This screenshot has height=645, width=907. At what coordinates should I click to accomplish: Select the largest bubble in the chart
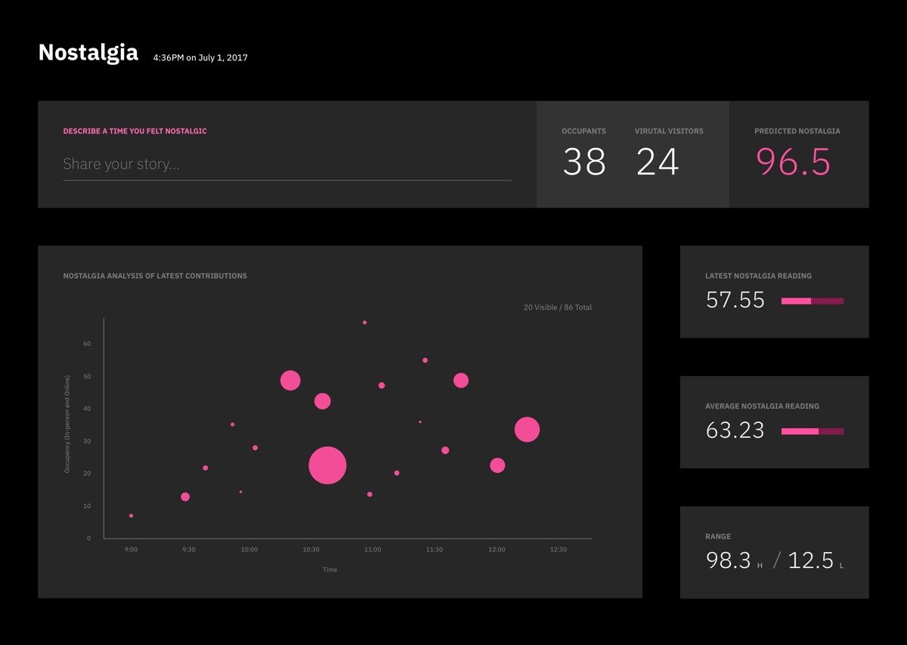coord(327,465)
